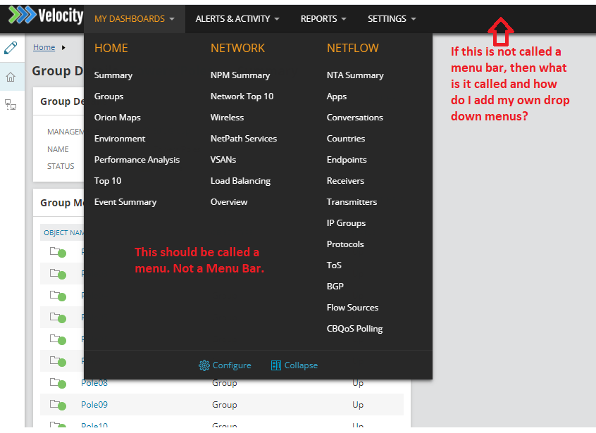The width and height of the screenshot is (596, 433).
Task: Click the Up status in Pole09 row
Action: coord(358,405)
